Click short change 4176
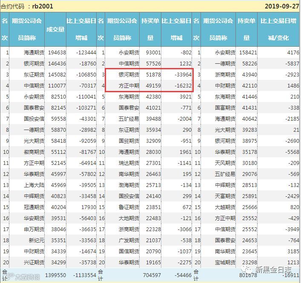The height and width of the screenshot is (283, 301). pos(293,53)
